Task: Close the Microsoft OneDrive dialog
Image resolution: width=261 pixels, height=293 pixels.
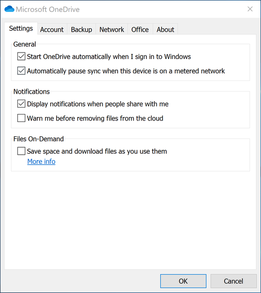Action: tap(250, 9)
